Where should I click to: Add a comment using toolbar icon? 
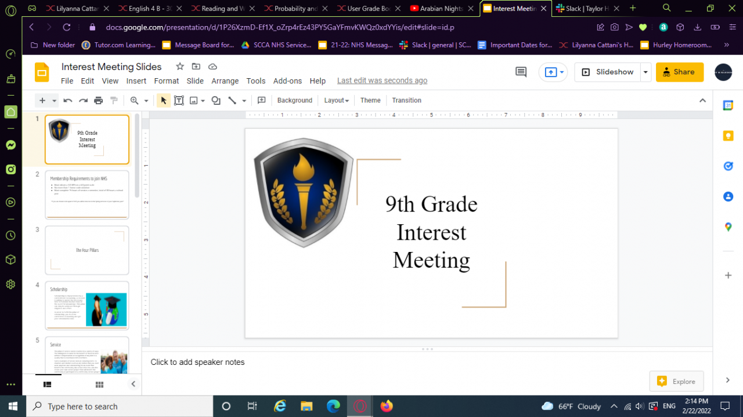click(261, 100)
